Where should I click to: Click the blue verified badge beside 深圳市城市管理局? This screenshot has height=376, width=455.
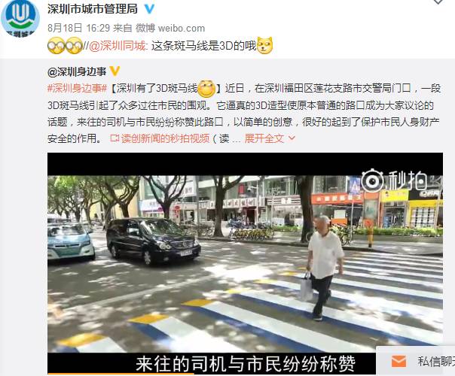149,9
